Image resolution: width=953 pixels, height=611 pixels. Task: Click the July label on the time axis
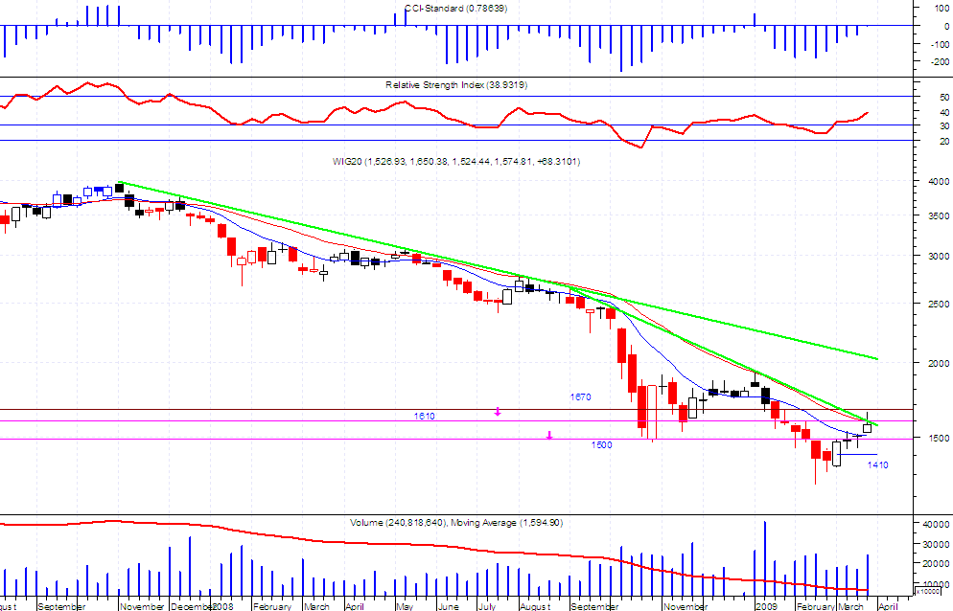487,606
